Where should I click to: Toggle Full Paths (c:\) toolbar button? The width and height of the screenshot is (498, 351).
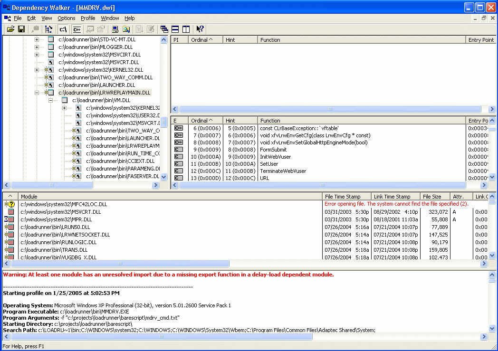pyautogui.click(x=63, y=29)
